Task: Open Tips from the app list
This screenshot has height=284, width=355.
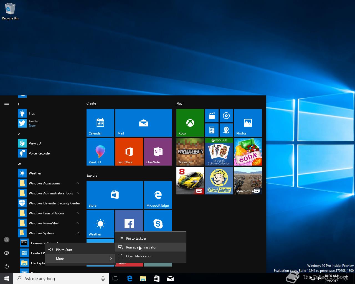Action: click(x=49, y=113)
